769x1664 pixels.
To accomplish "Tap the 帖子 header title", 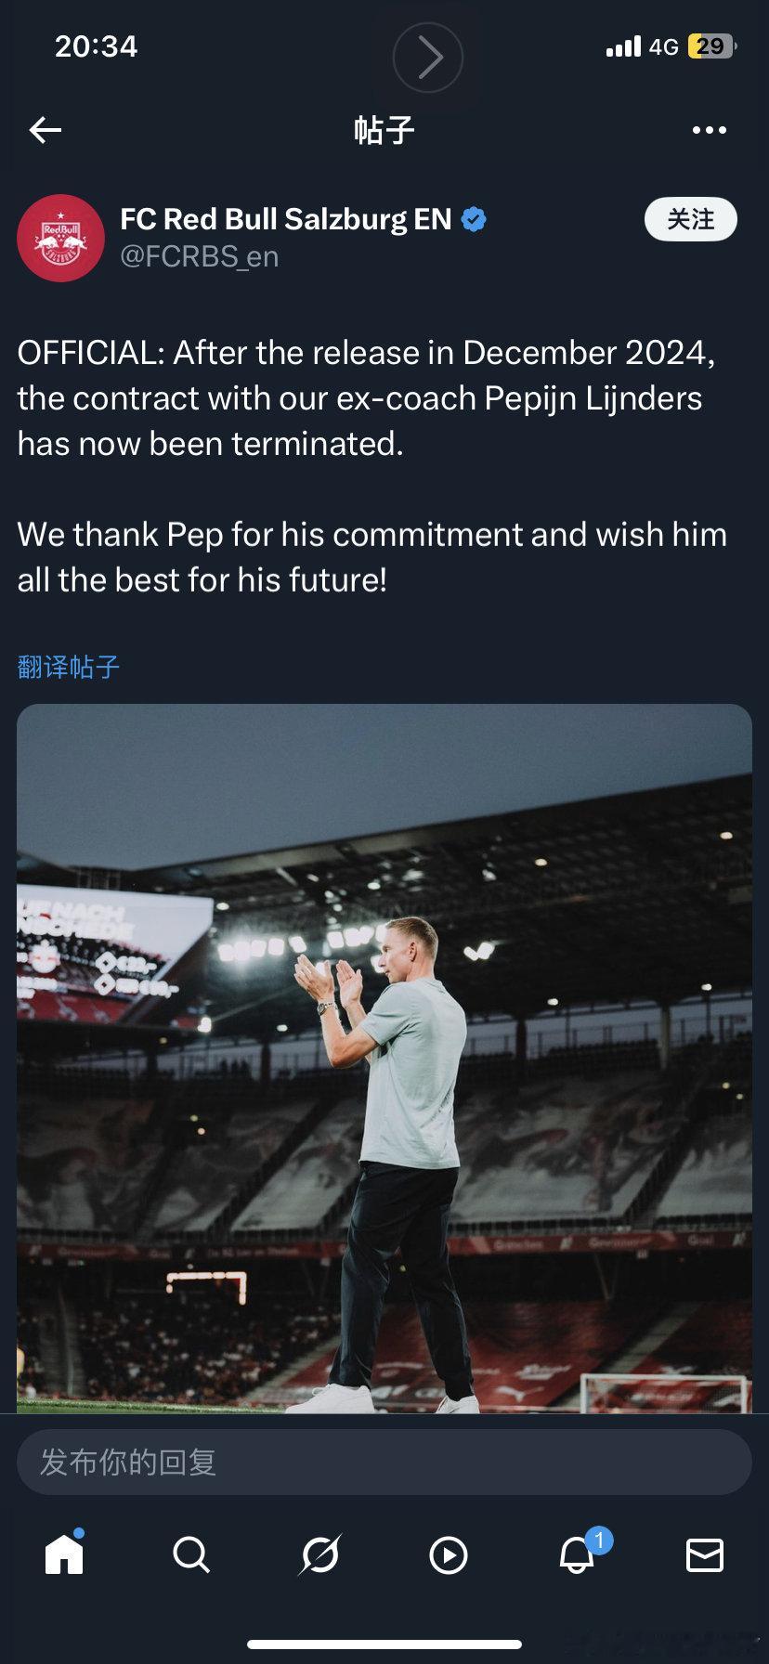I will pyautogui.click(x=384, y=130).
